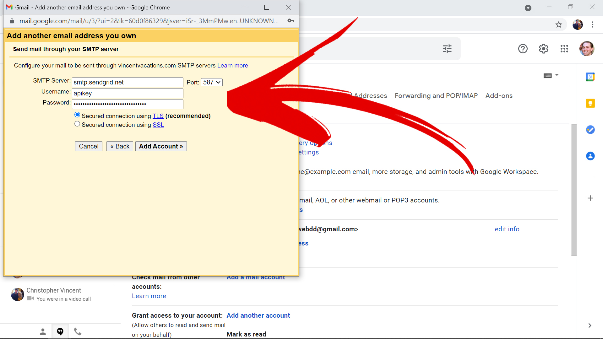Click into the SMTP Server field

pyautogui.click(x=128, y=82)
